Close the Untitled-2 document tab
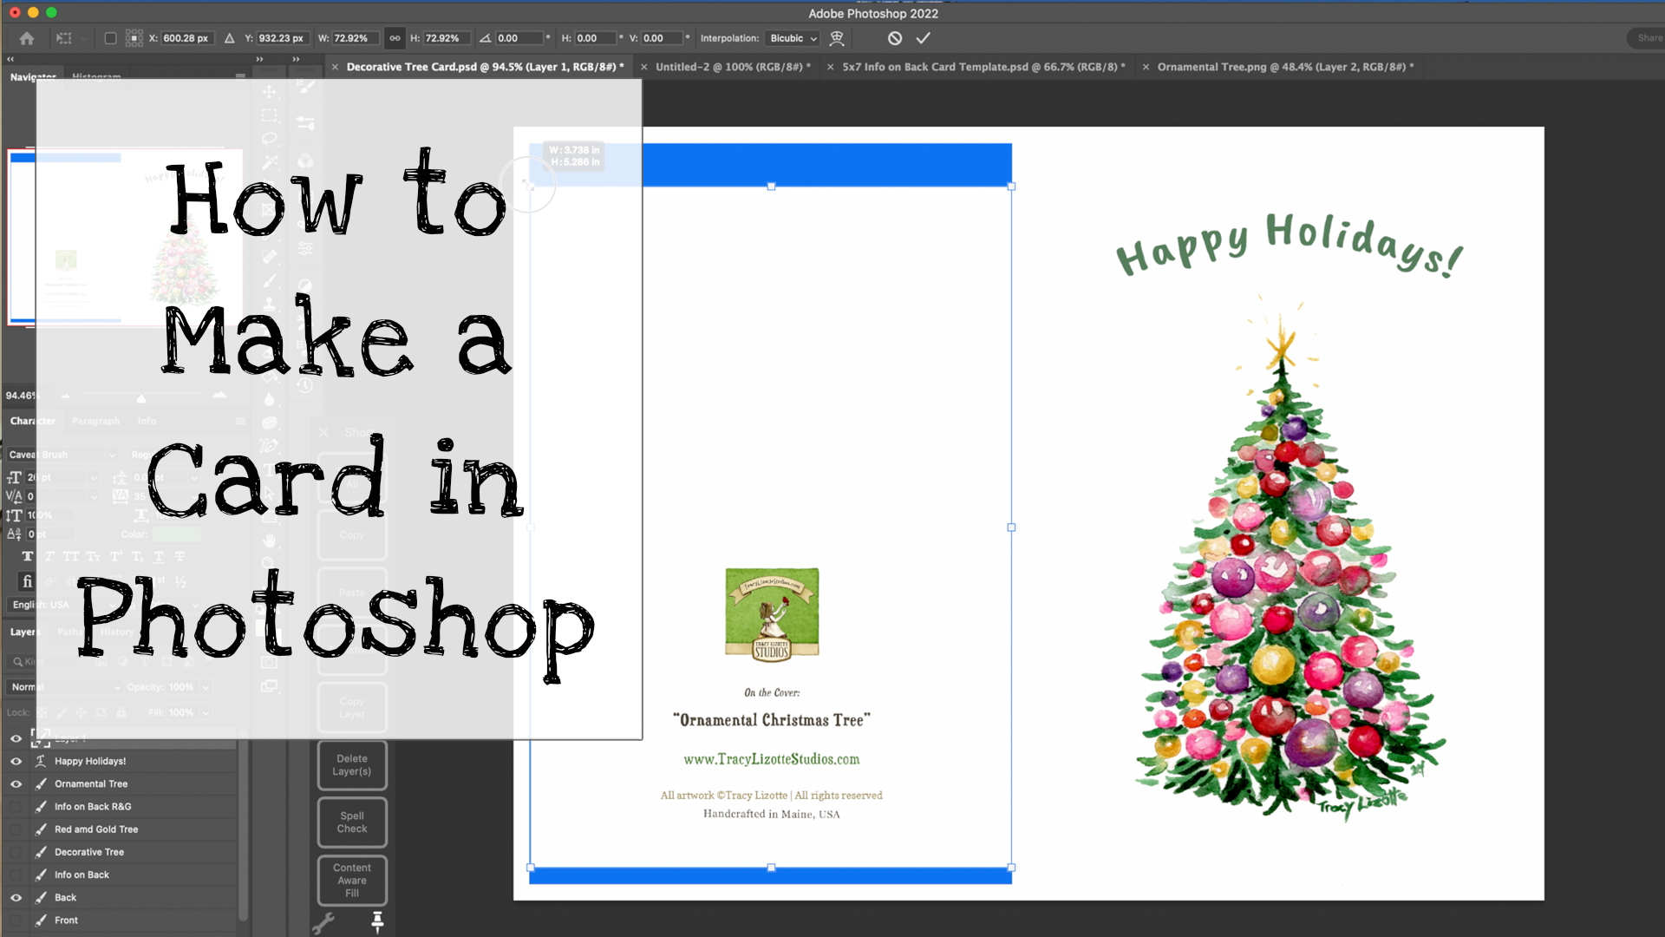The width and height of the screenshot is (1665, 937). click(x=643, y=67)
